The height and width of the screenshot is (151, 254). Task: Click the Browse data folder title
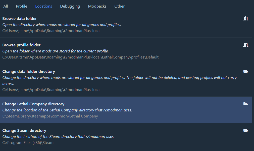pyautogui.click(x=20, y=19)
